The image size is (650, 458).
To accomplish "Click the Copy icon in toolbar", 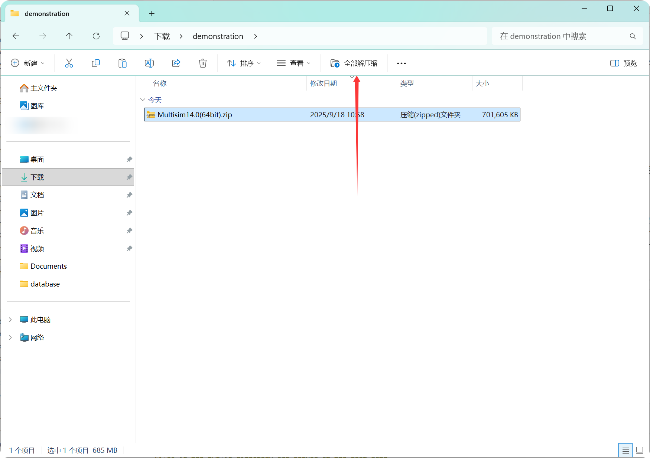I will 96,63.
